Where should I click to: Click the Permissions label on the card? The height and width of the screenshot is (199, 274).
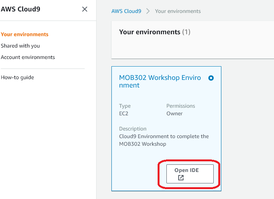click(x=181, y=106)
